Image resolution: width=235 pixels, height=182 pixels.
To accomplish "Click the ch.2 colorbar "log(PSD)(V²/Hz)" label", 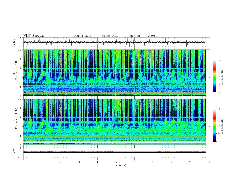I will (x=223, y=127).
